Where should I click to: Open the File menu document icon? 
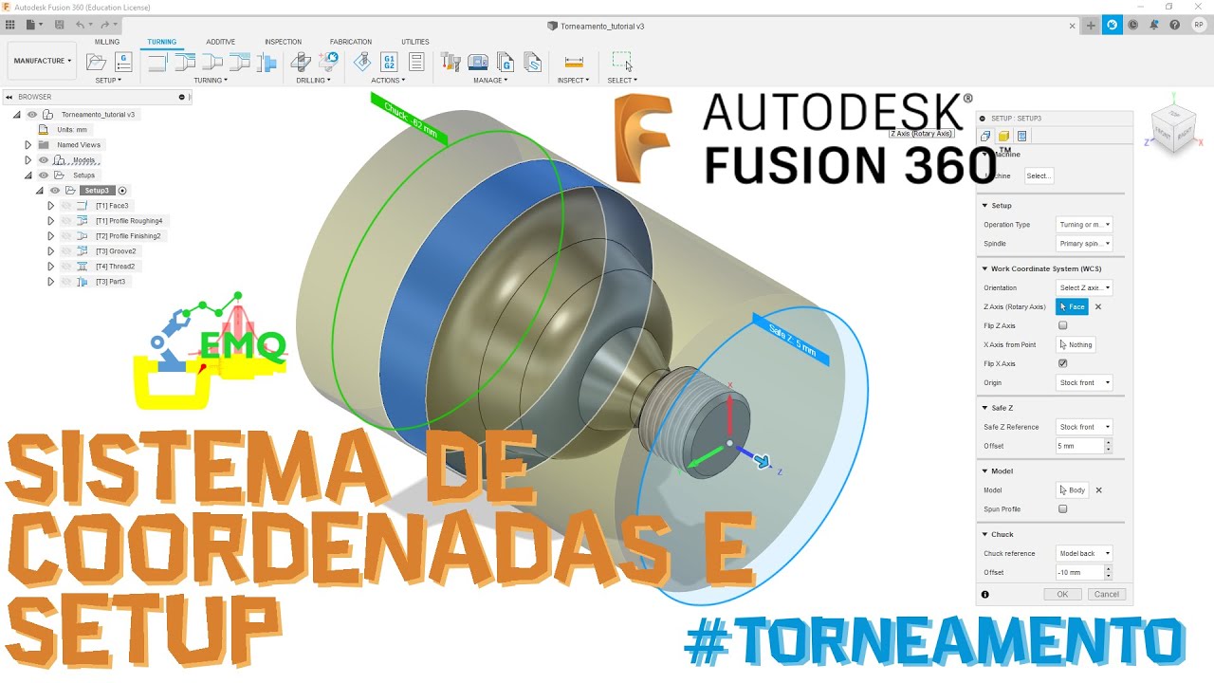click(x=31, y=25)
